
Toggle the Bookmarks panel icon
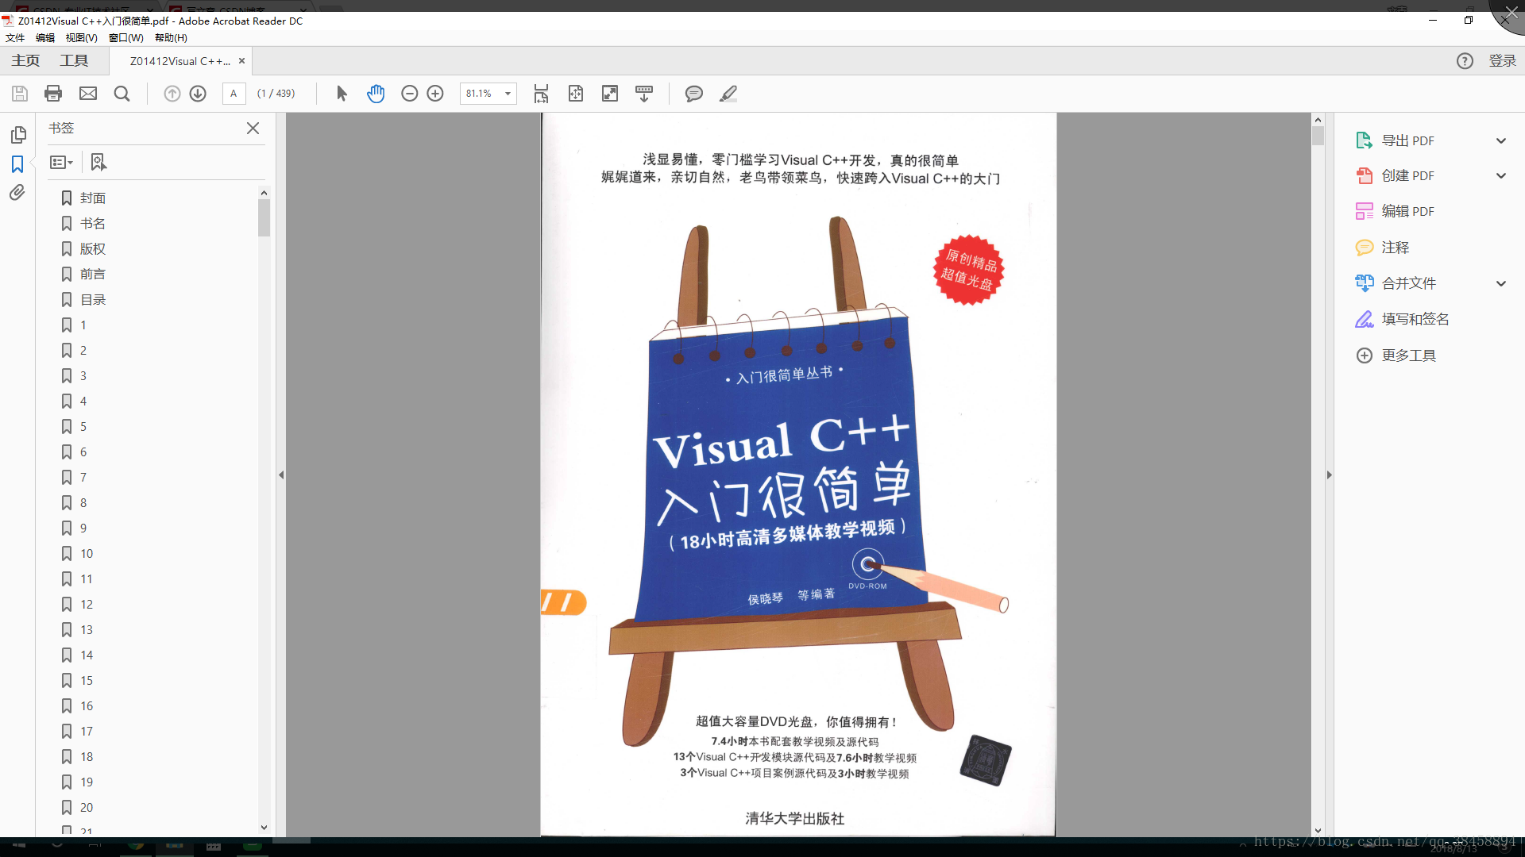point(17,163)
